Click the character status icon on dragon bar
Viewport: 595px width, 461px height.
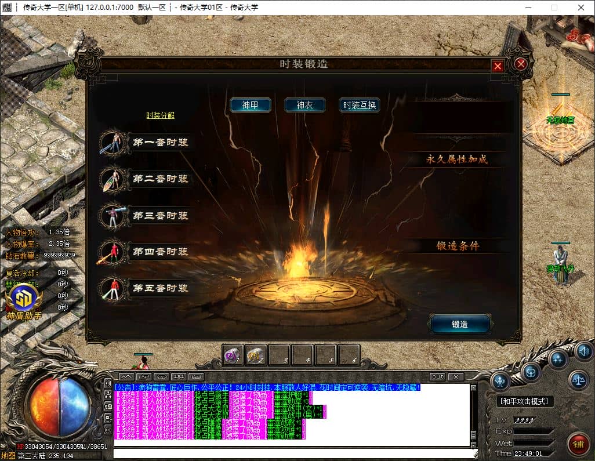click(x=500, y=380)
